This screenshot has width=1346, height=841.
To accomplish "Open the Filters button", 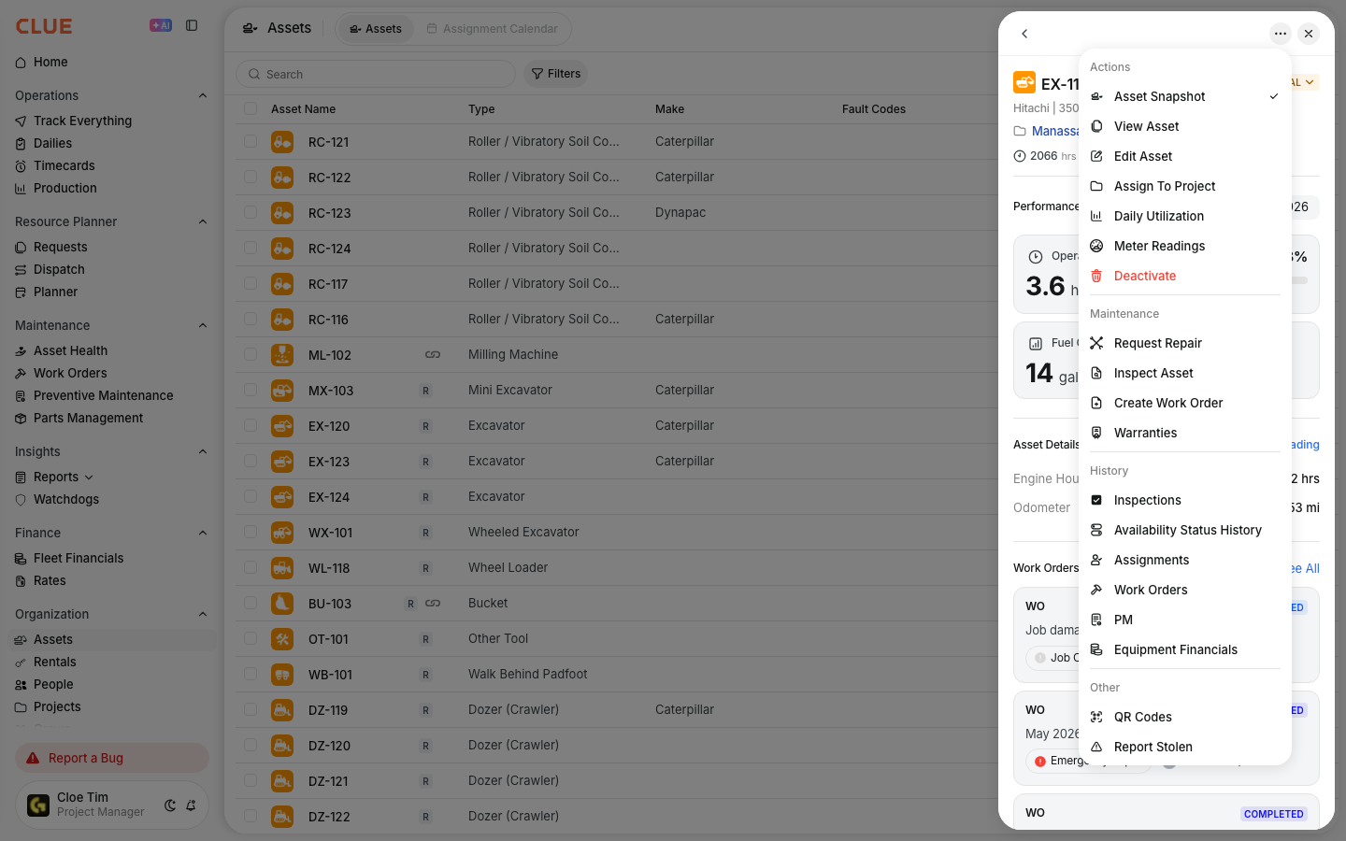I will tap(556, 74).
